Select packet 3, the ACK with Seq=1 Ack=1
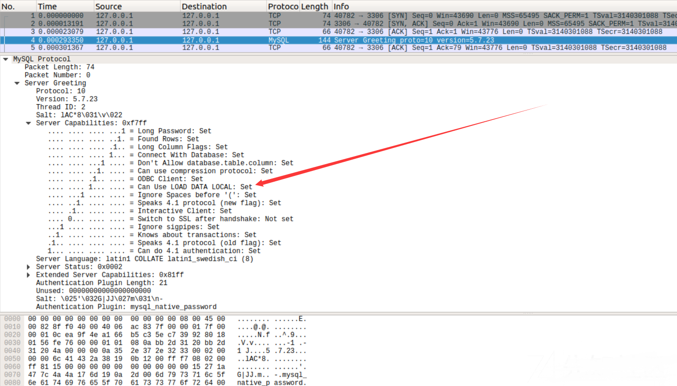Screen dimensions: 677x386 [338, 32]
